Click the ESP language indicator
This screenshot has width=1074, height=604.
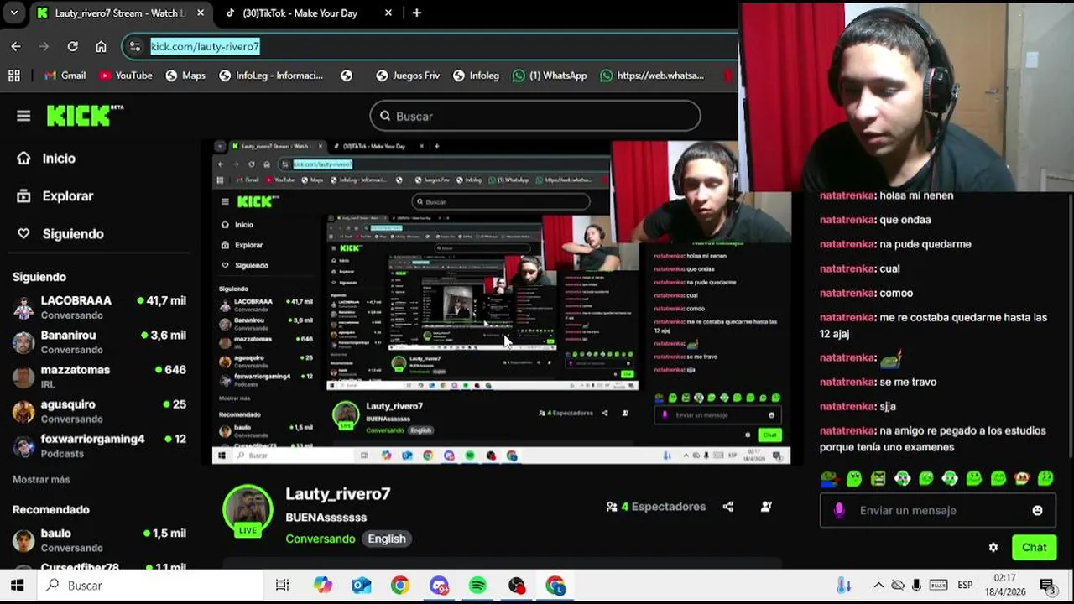tap(965, 586)
